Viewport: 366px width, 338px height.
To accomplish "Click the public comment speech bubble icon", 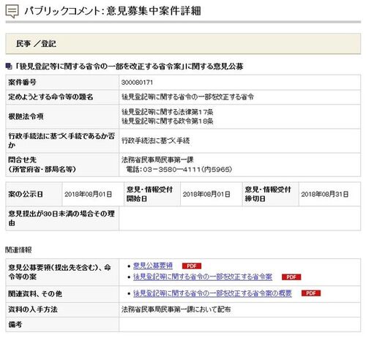I will [12, 12].
